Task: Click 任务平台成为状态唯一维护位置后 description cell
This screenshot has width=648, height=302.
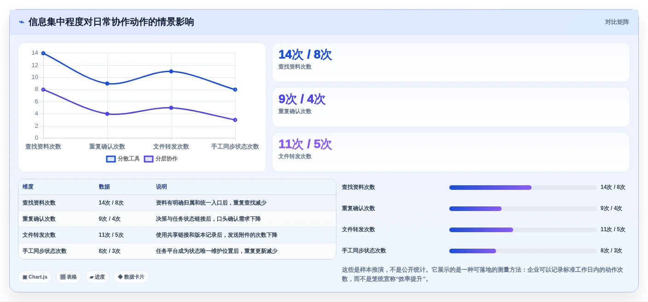Action: click(x=217, y=251)
